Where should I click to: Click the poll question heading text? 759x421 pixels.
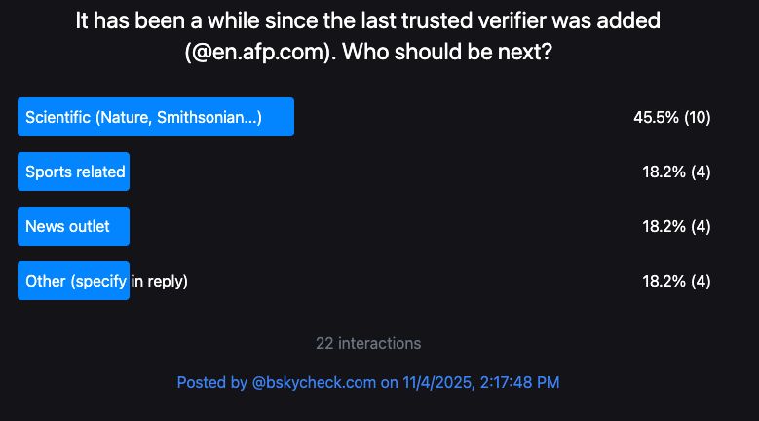click(368, 36)
